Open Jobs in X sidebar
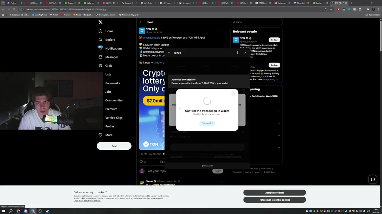 (108, 92)
